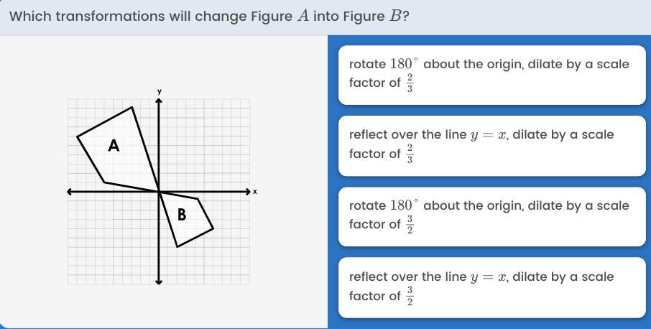Click the 3/2 fraction in the last answer
The width and height of the screenshot is (651, 329).
point(410,295)
